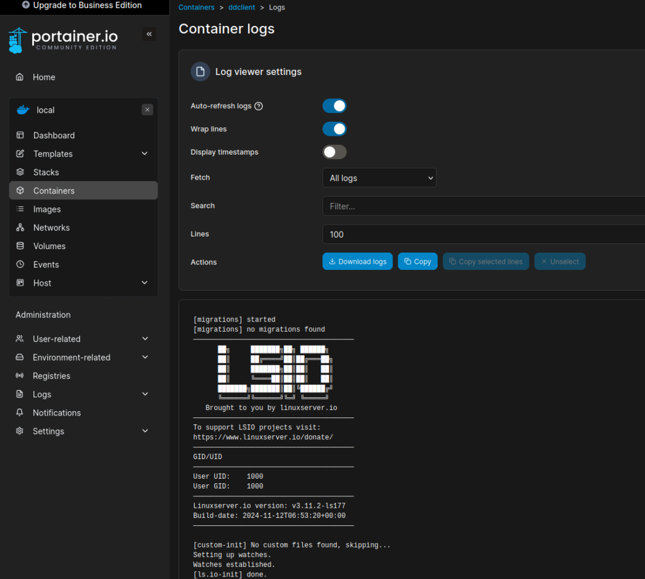This screenshot has width=645, height=579.
Task: Expand the Settings submenu chevron
Action: pos(145,431)
